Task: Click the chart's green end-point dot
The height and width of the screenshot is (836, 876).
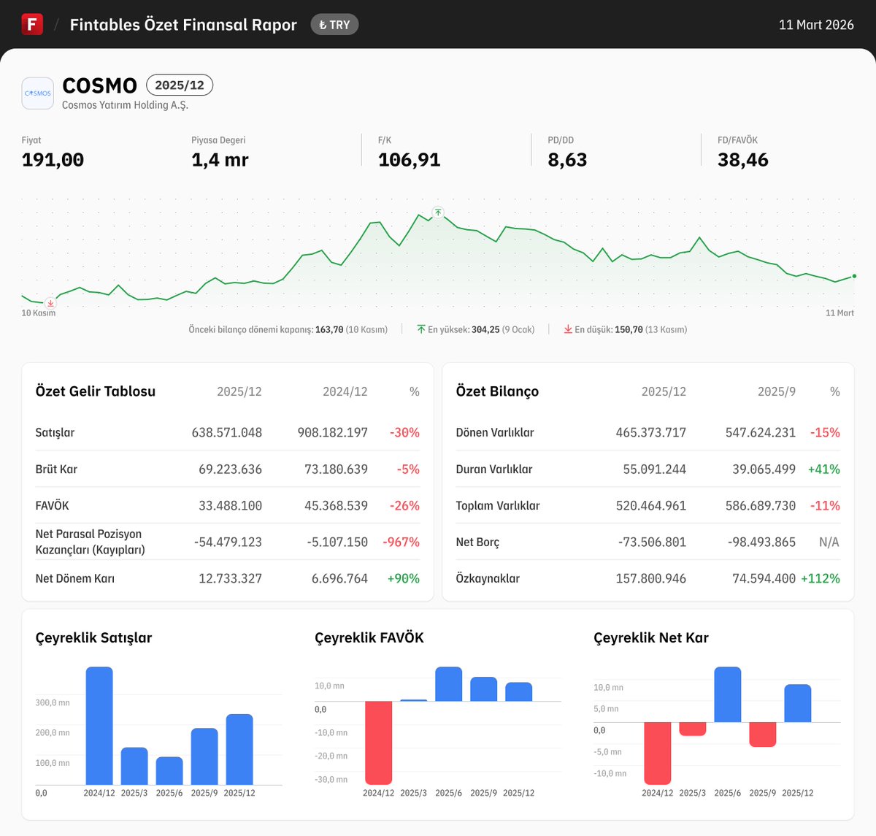Action: [854, 276]
